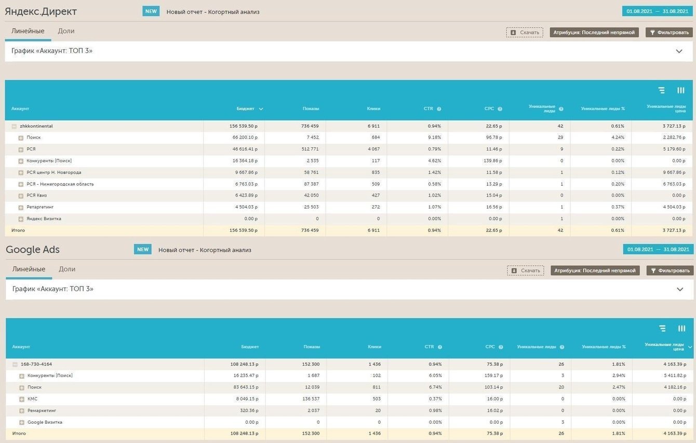Sort Яндекс.Директ table by Клики header
This screenshot has width=696, height=443.
373,109
